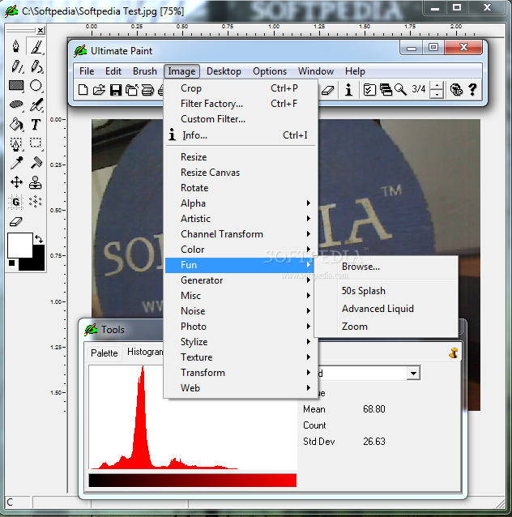This screenshot has height=517, width=512.
Task: Click the question mark help icon
Action: click(x=472, y=90)
